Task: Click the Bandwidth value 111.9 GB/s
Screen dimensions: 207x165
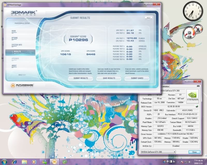Action: pos(190,130)
